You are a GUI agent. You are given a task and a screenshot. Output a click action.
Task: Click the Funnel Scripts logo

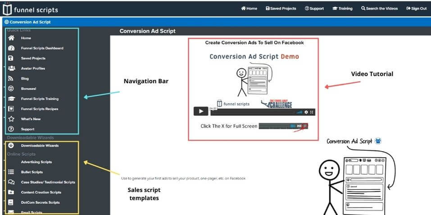click(30, 10)
